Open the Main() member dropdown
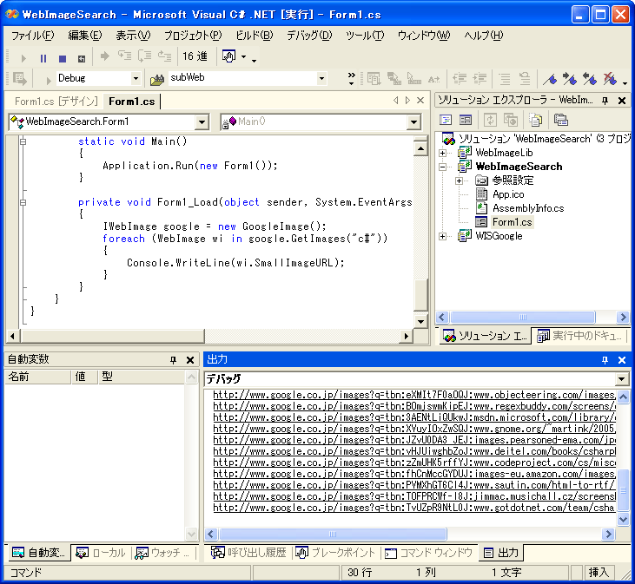 [x=413, y=121]
